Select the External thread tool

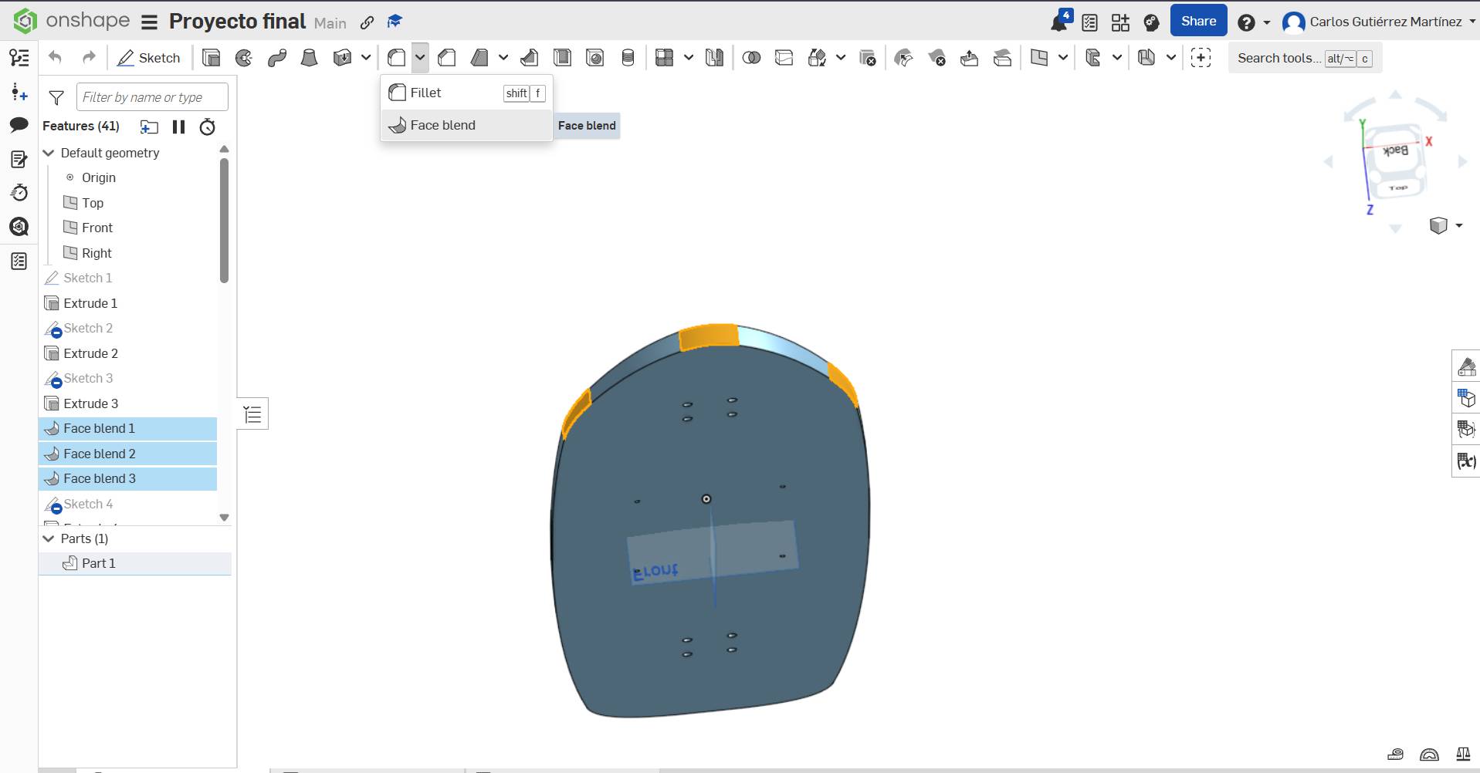(x=628, y=58)
